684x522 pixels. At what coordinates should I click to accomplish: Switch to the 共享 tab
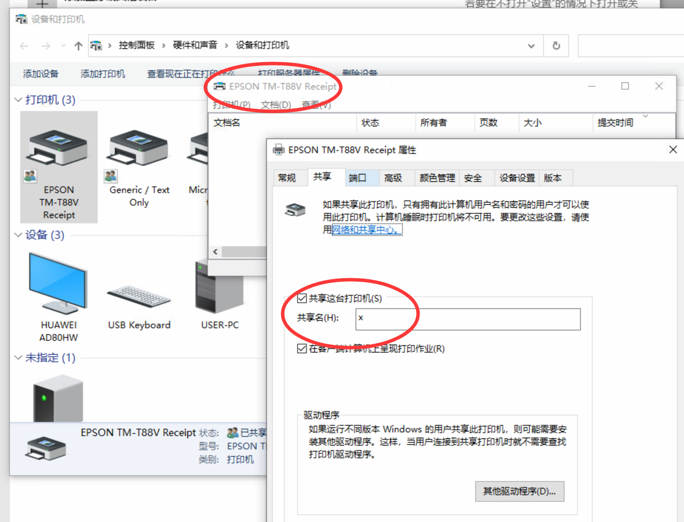point(323,176)
